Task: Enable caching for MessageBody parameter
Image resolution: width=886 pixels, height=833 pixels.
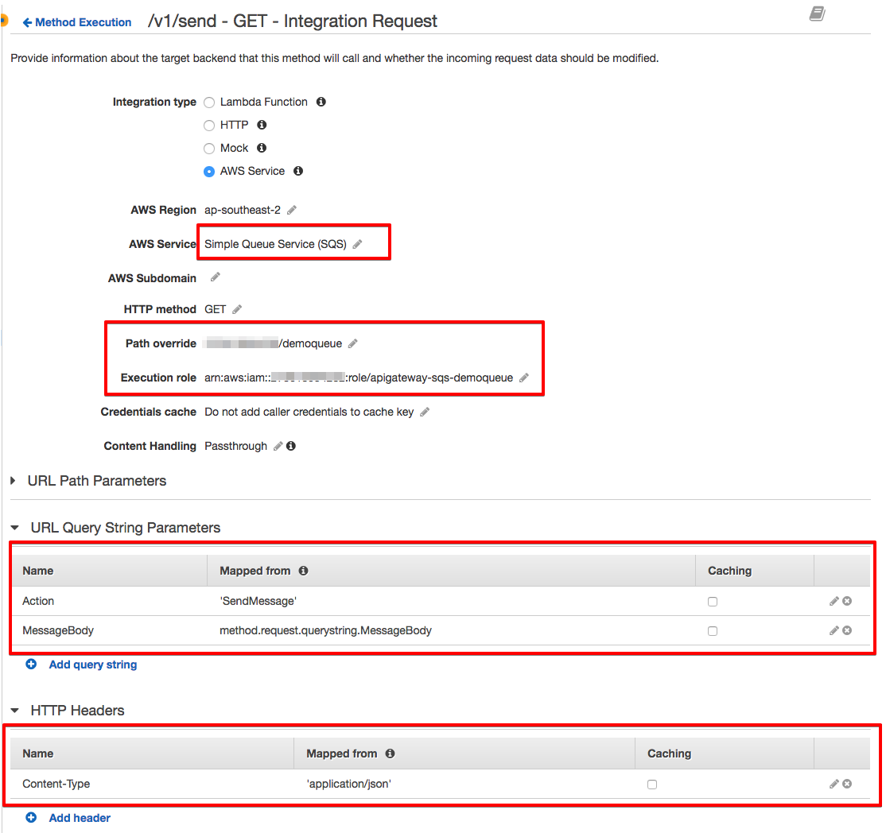Action: click(713, 631)
